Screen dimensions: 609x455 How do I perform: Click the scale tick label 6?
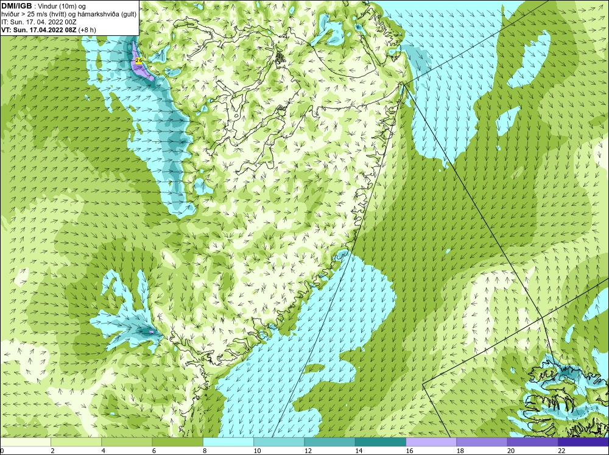154,451
